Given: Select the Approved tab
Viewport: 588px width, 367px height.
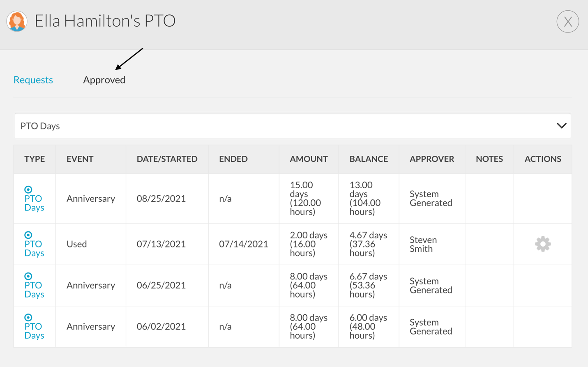Looking at the screenshot, I should pos(104,80).
